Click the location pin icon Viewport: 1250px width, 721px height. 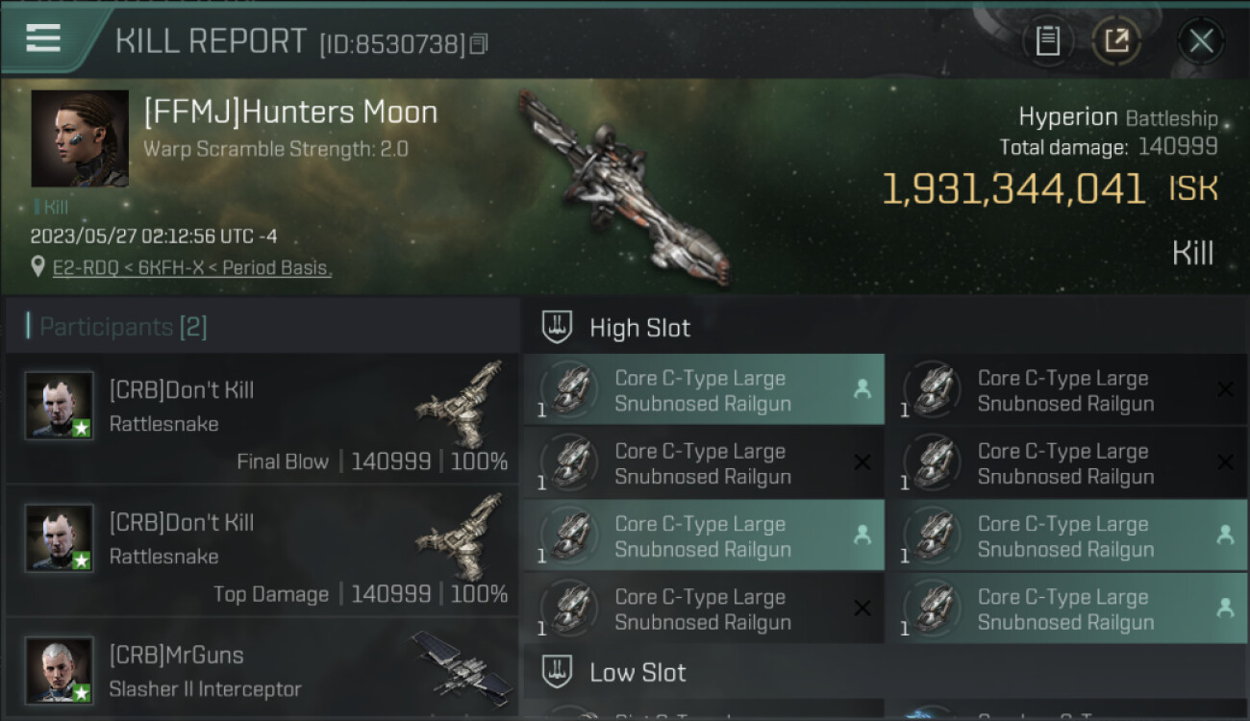click(37, 267)
